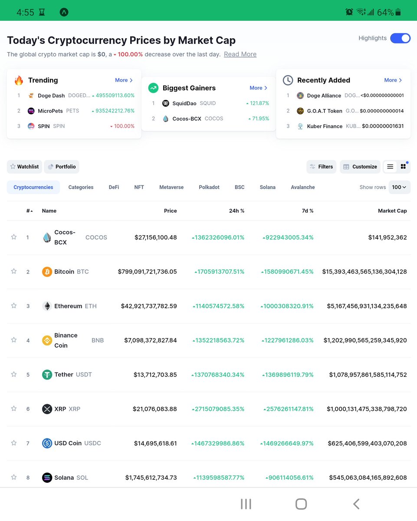The height and width of the screenshot is (521, 417).
Task: Open the Customize button
Action: tap(360, 167)
